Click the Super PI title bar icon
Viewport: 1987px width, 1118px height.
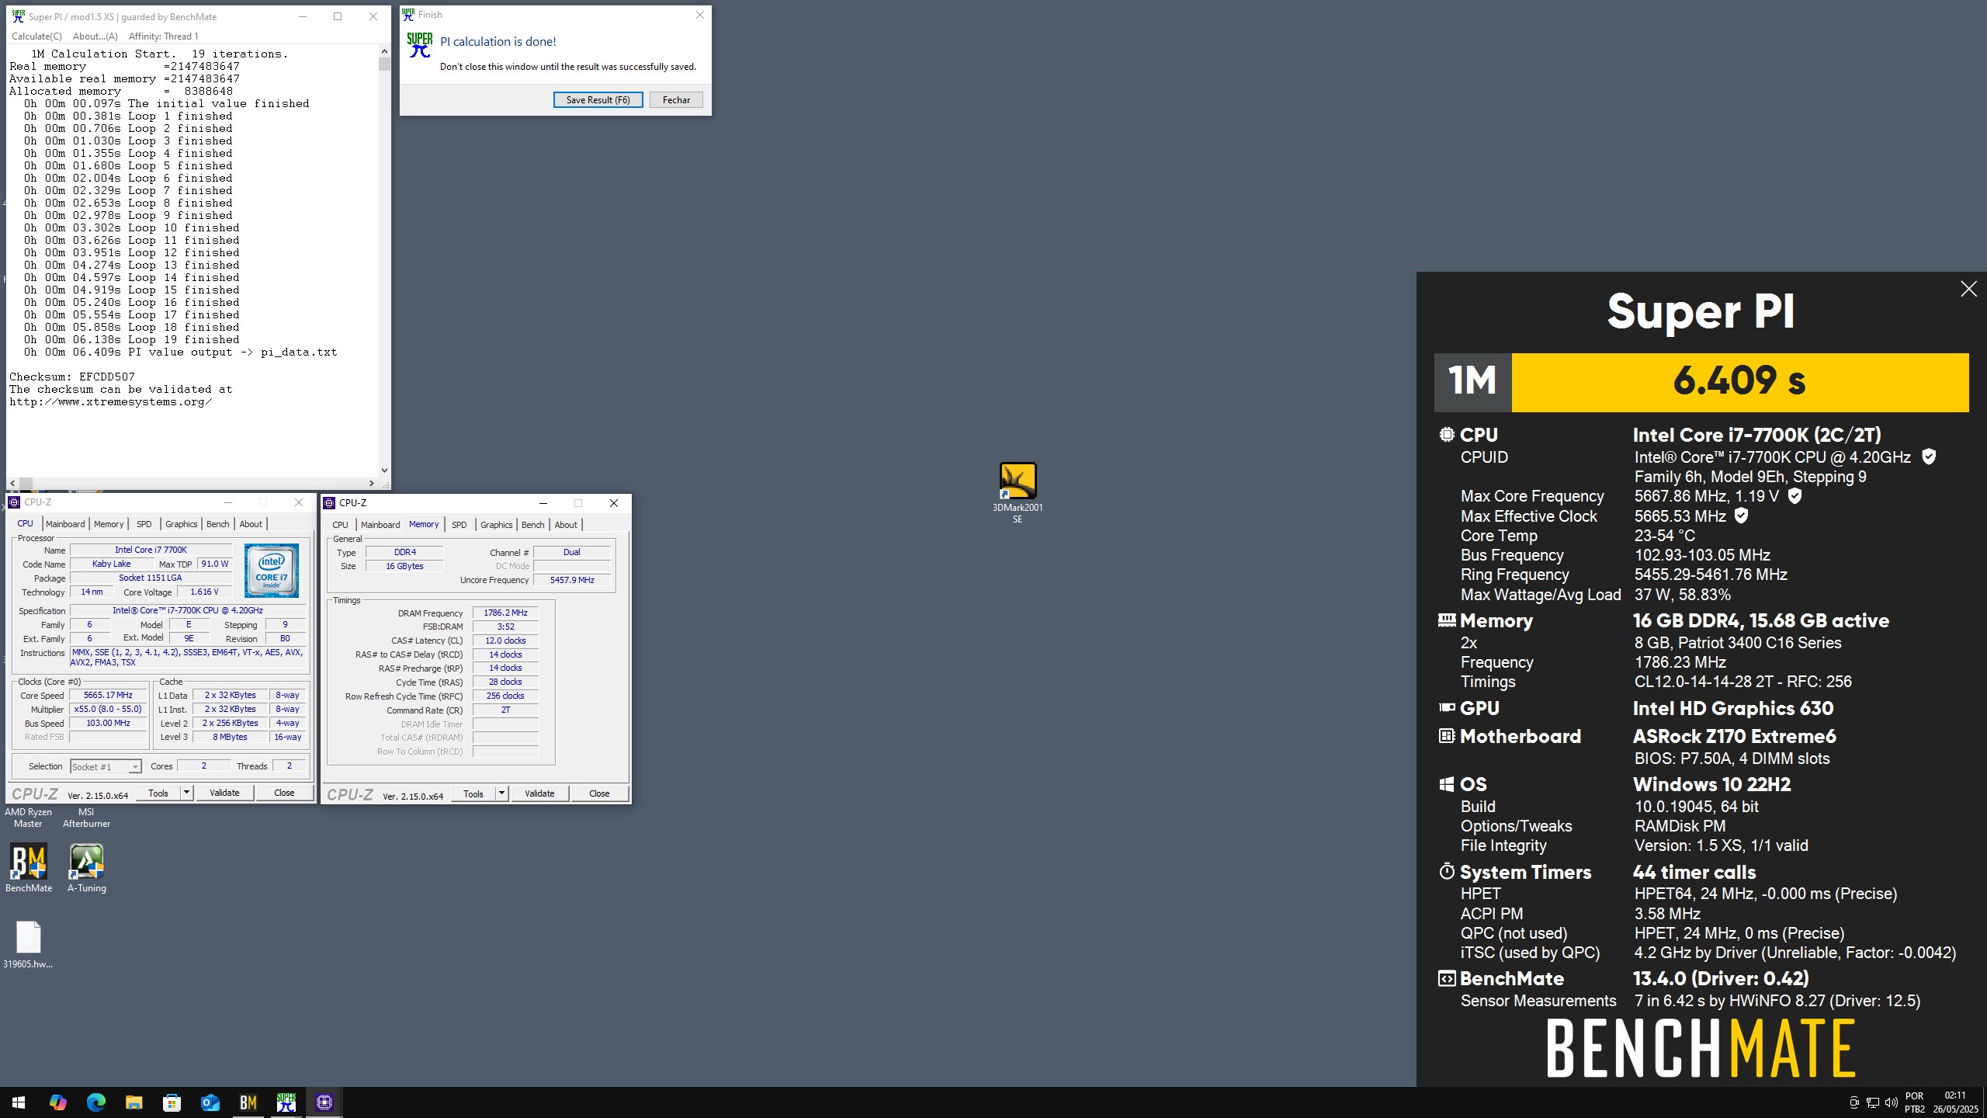pyautogui.click(x=19, y=16)
